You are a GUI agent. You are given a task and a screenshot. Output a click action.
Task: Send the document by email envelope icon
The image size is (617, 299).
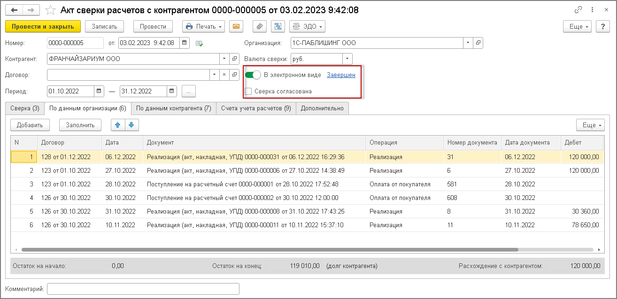(236, 26)
